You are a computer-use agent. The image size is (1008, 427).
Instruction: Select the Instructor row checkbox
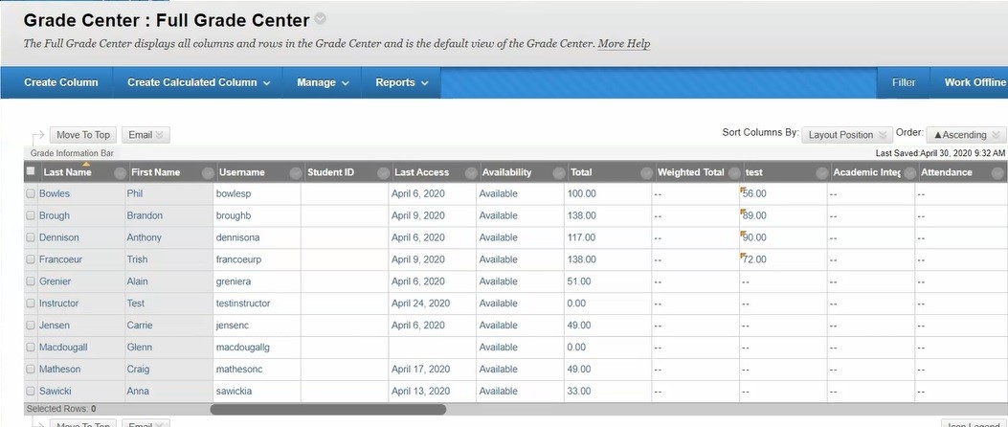[31, 303]
